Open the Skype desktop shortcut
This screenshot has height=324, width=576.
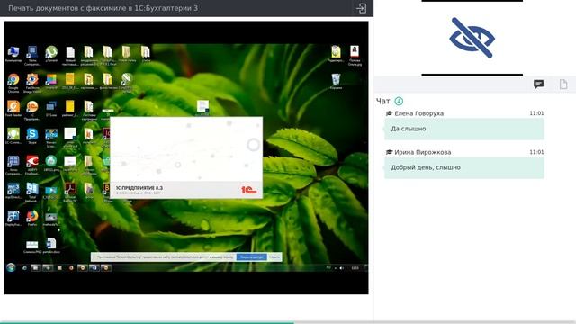coord(32,136)
